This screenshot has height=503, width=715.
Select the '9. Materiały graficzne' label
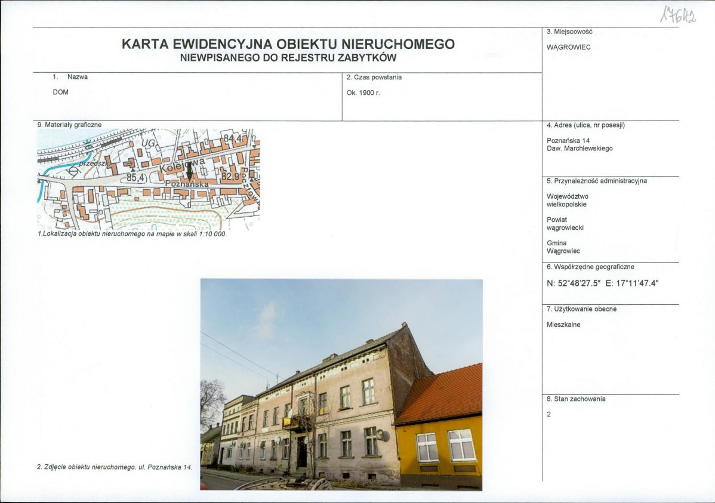pos(69,125)
